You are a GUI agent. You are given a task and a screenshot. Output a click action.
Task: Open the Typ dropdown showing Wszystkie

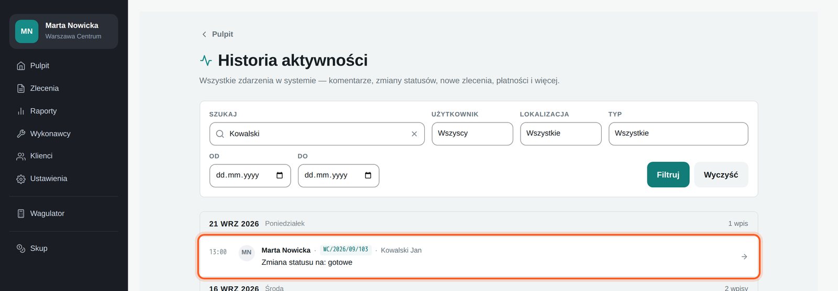coord(678,134)
